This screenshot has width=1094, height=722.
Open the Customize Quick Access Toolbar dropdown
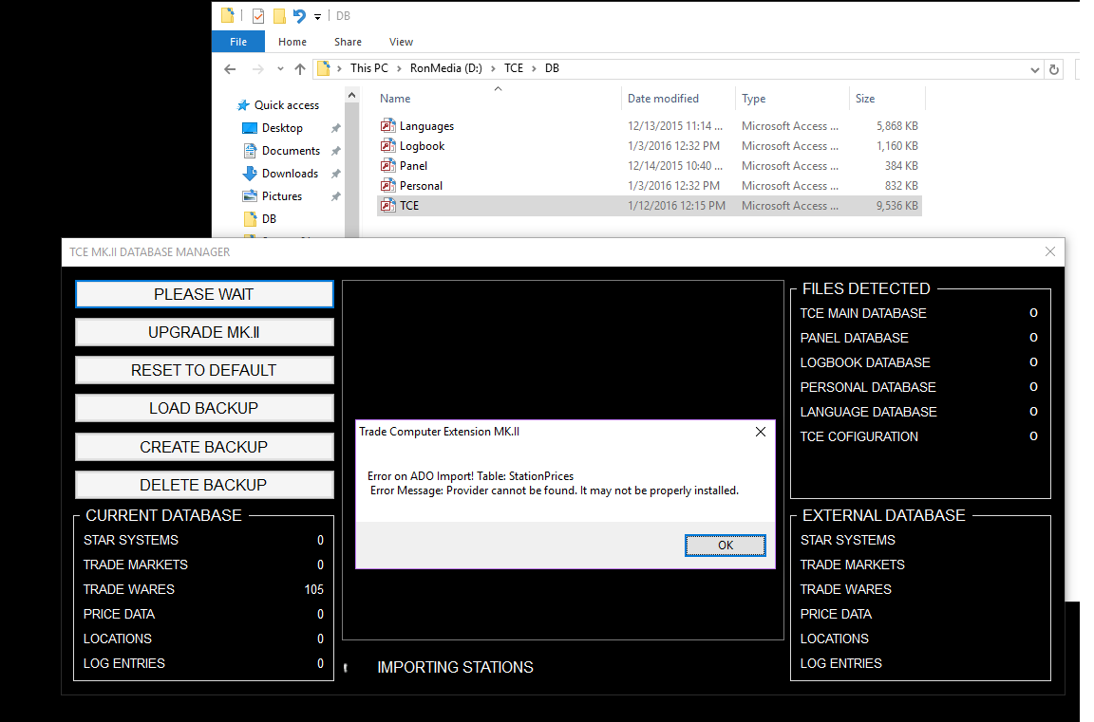(x=317, y=16)
